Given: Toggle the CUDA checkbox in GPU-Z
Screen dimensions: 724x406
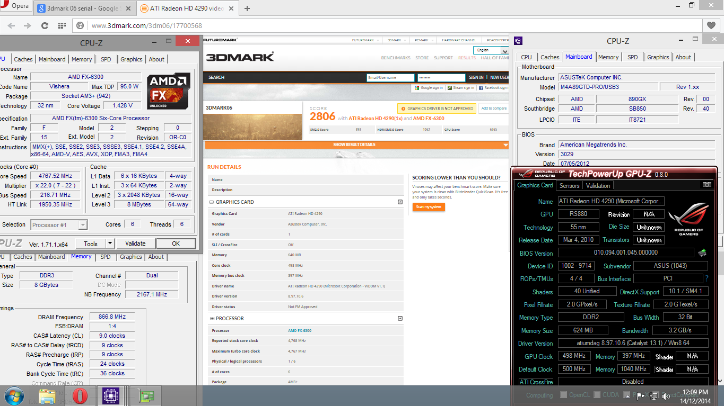Looking at the screenshot, I should [x=598, y=395].
